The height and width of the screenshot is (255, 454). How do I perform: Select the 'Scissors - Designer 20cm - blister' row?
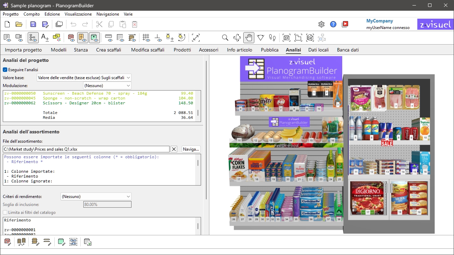click(x=99, y=103)
